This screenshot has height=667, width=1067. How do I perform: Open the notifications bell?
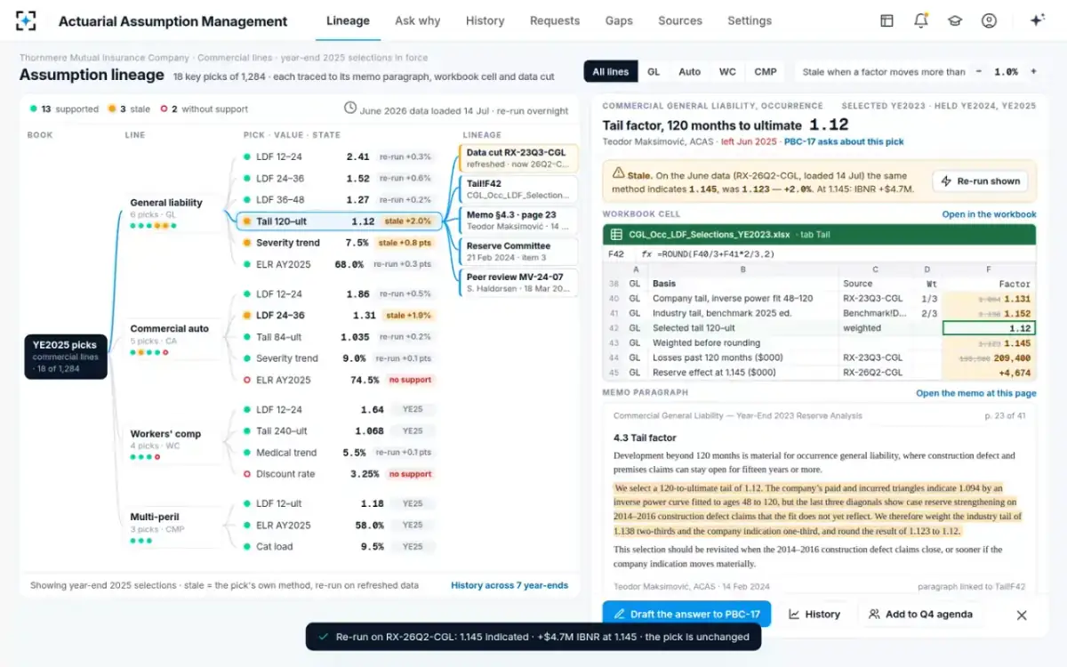click(x=921, y=20)
